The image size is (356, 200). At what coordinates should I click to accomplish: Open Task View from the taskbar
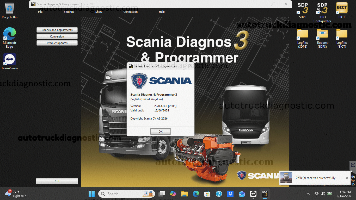point(162,194)
